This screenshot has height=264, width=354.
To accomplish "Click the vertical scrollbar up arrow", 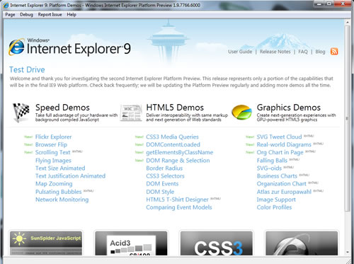I will 347,23.
